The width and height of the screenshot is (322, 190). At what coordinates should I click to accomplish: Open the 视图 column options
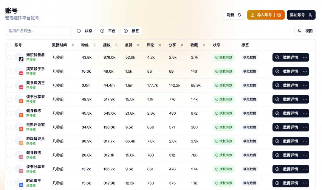pos(305,31)
